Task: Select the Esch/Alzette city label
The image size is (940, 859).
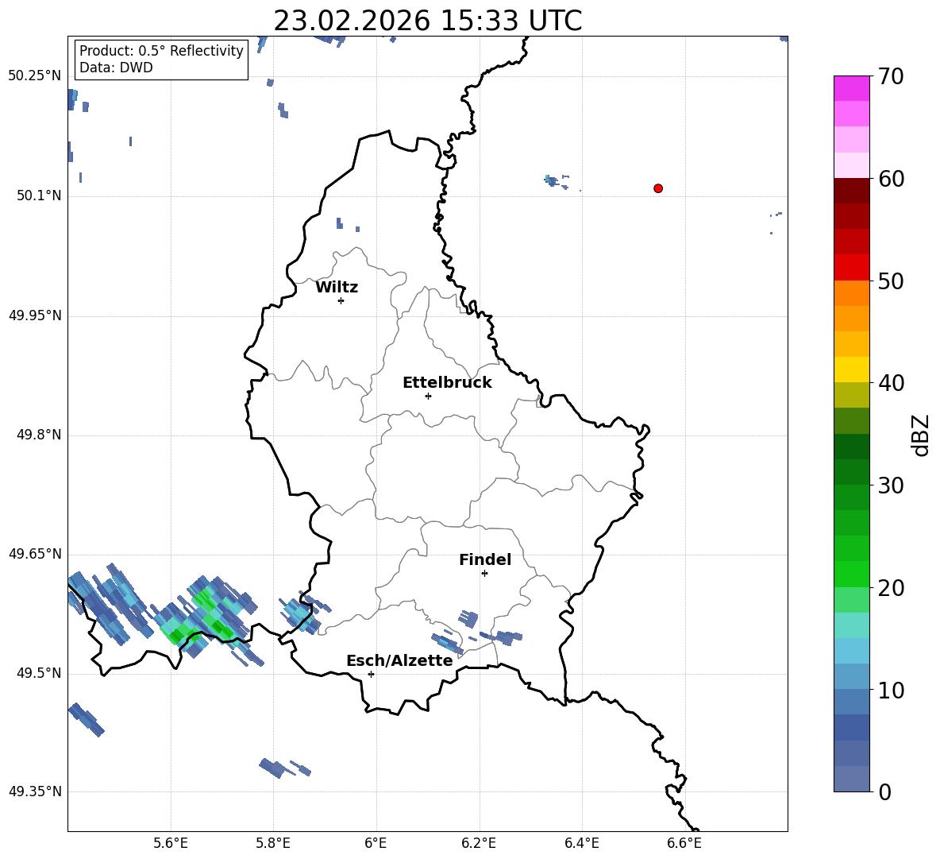Action: click(x=399, y=661)
